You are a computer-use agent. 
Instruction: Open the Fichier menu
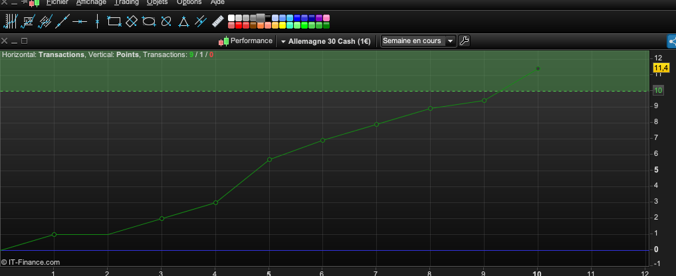pyautogui.click(x=57, y=2)
